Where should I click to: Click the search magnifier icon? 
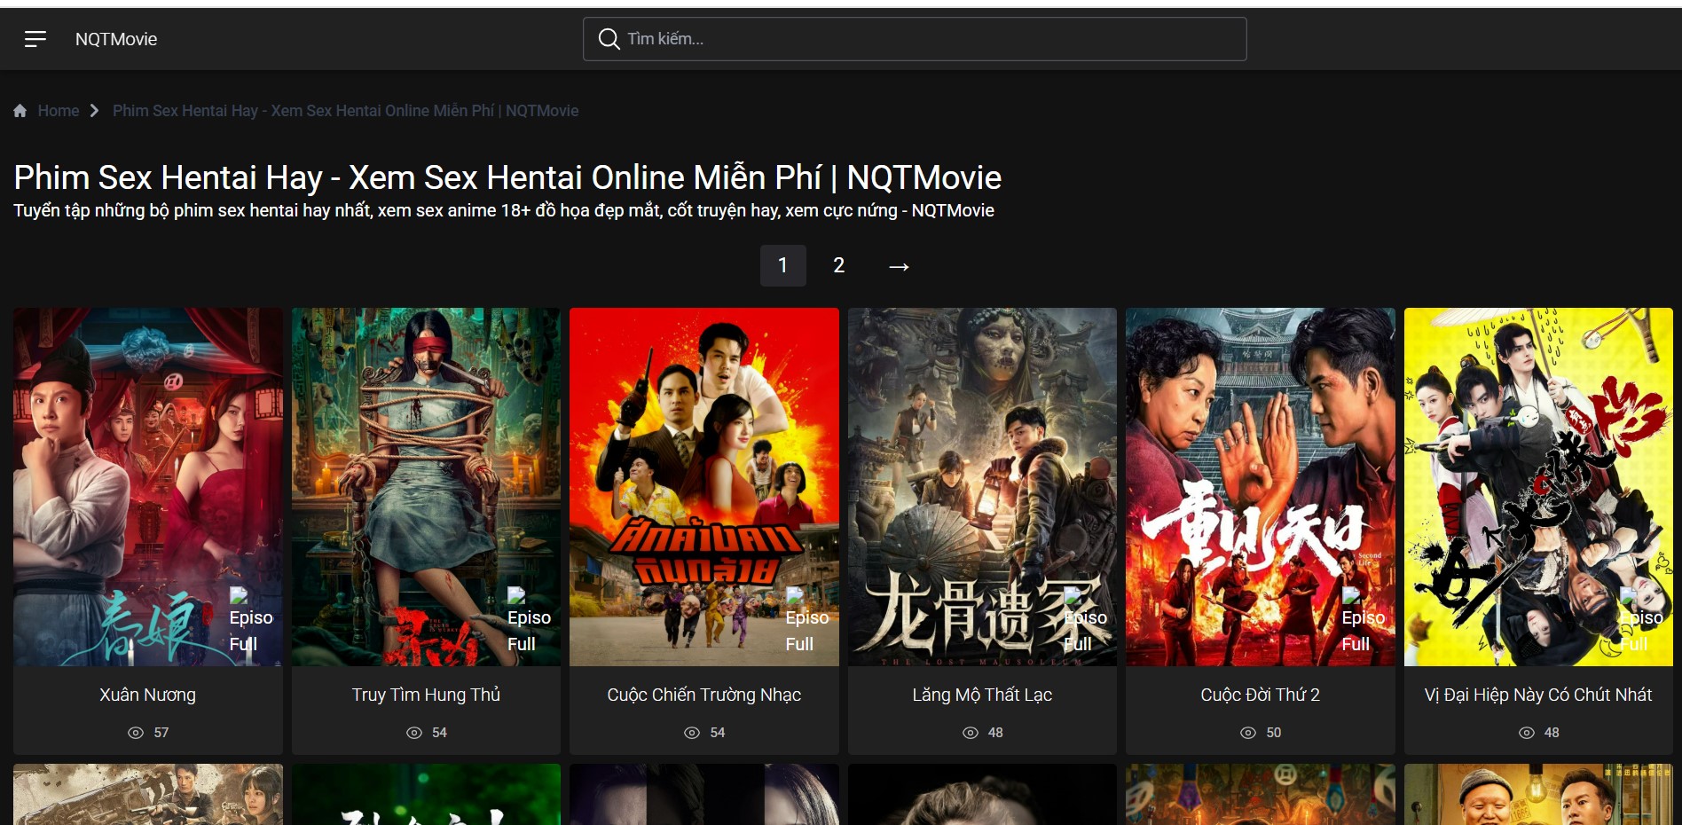pyautogui.click(x=609, y=39)
